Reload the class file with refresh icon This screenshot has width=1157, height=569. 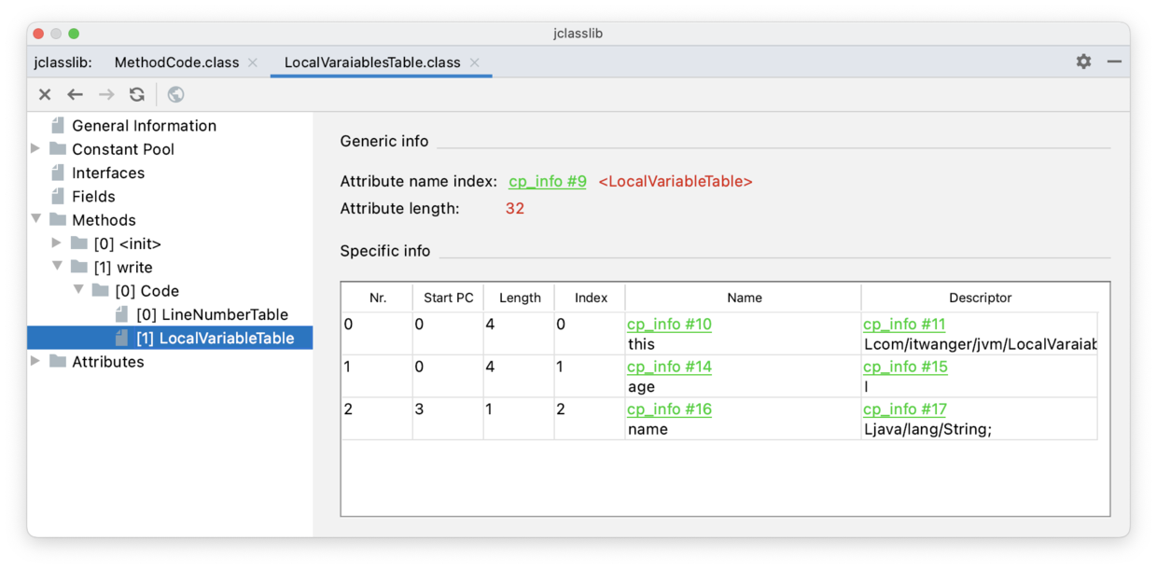pyautogui.click(x=137, y=94)
